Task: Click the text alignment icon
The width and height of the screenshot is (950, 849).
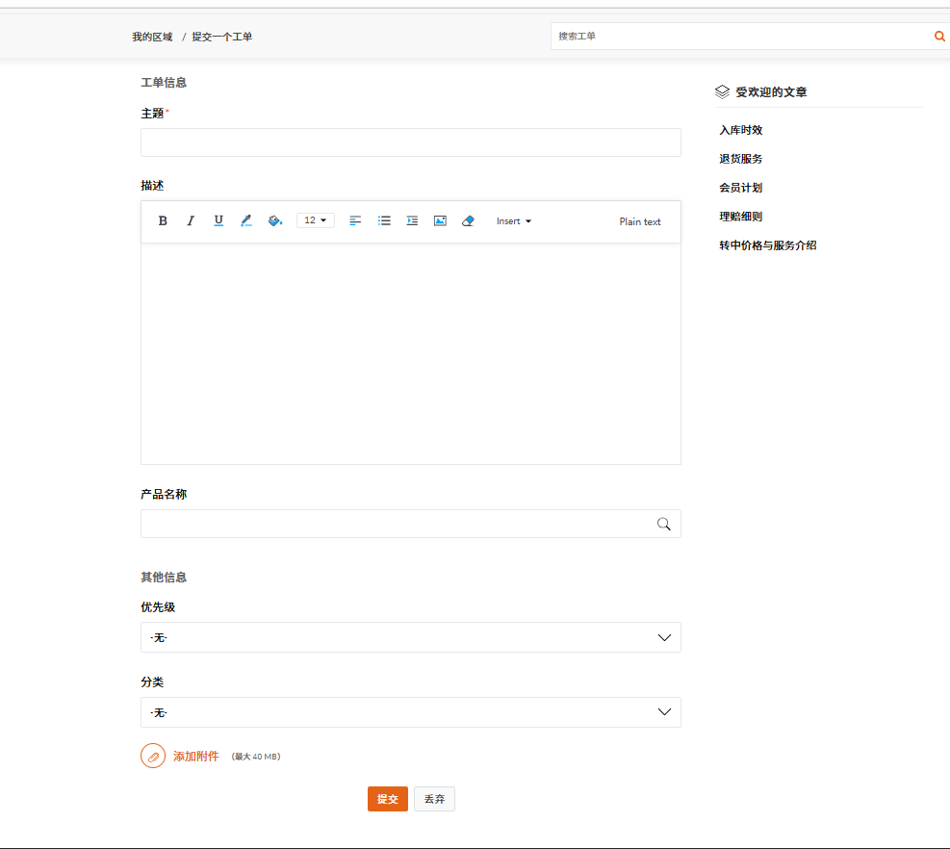Action: pyautogui.click(x=355, y=221)
